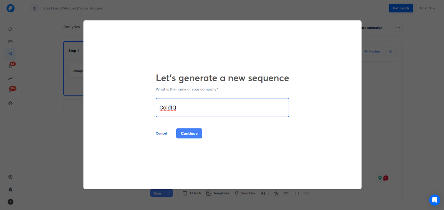Expand the ColdIQ workspace dropdown
The width and height of the screenshot is (444, 210).
428,8
